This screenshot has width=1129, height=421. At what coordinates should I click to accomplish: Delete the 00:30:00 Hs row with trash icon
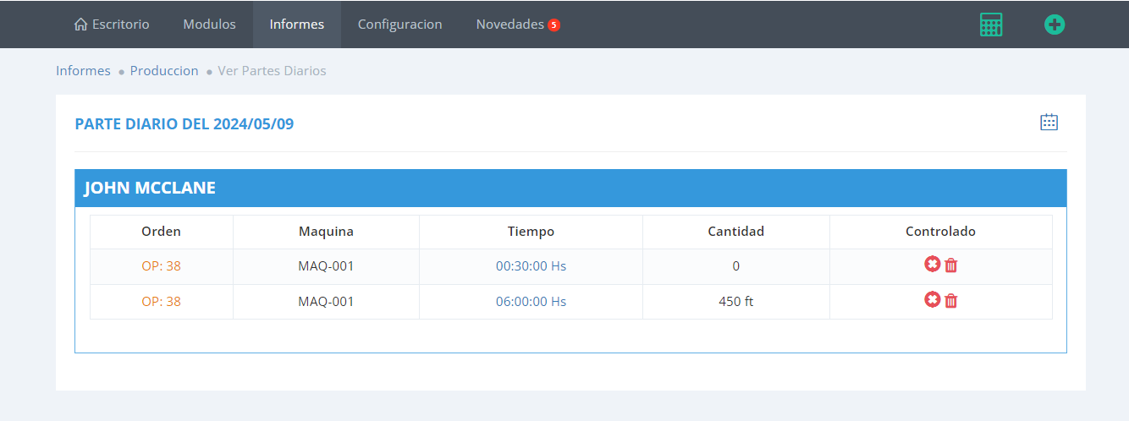click(x=951, y=265)
